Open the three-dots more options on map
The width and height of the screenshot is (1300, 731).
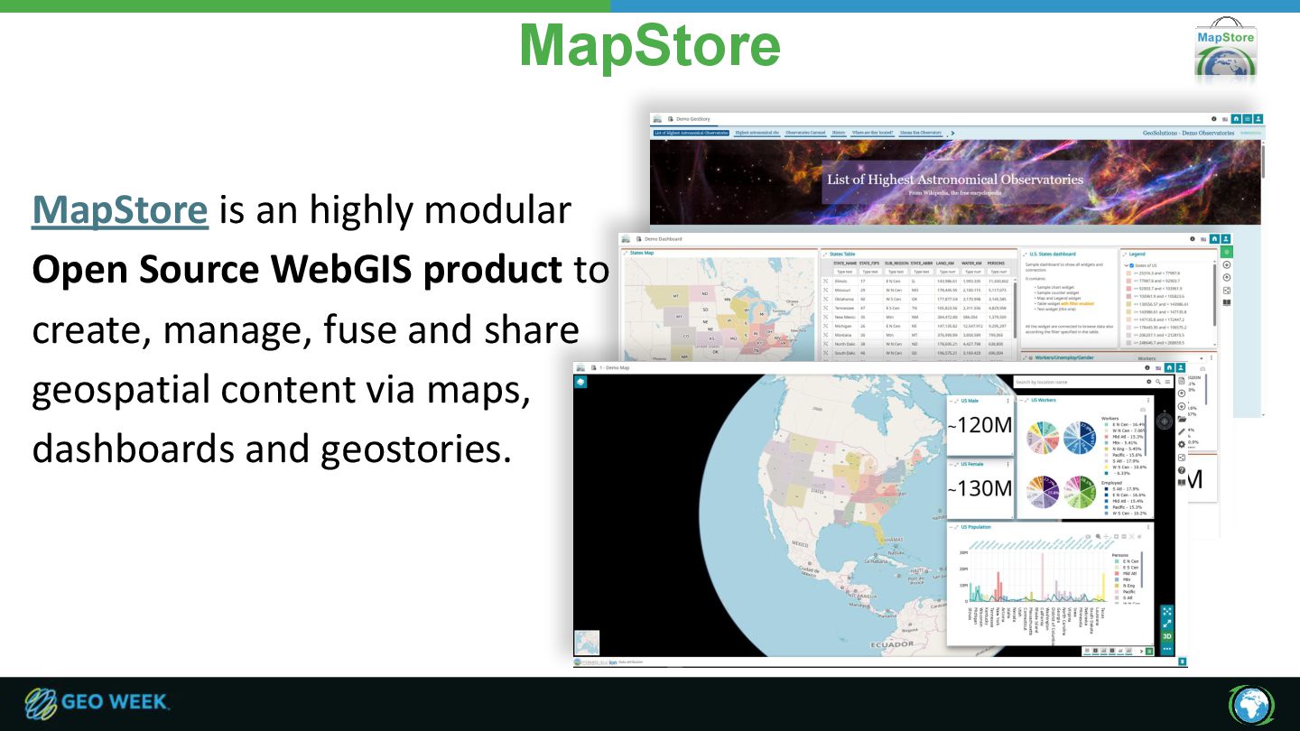click(x=1167, y=648)
